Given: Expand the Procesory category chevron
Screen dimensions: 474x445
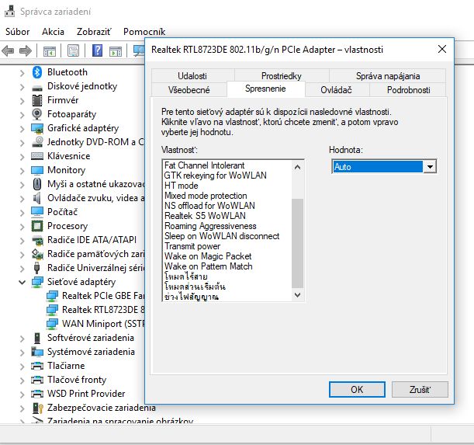Looking at the screenshot, I should pyautogui.click(x=22, y=227).
